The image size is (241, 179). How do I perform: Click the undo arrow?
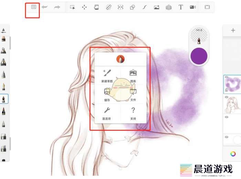click(45, 7)
